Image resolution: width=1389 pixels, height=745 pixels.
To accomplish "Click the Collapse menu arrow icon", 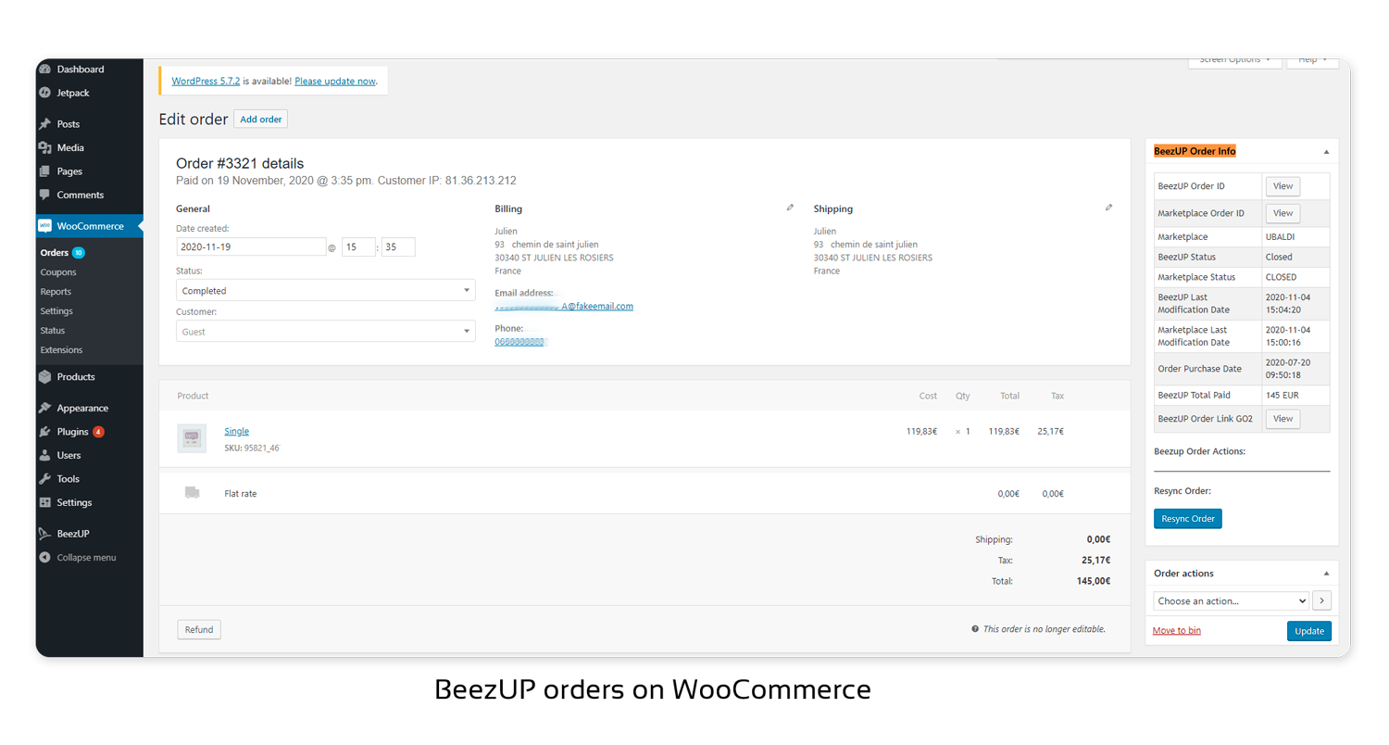I will click(x=44, y=558).
